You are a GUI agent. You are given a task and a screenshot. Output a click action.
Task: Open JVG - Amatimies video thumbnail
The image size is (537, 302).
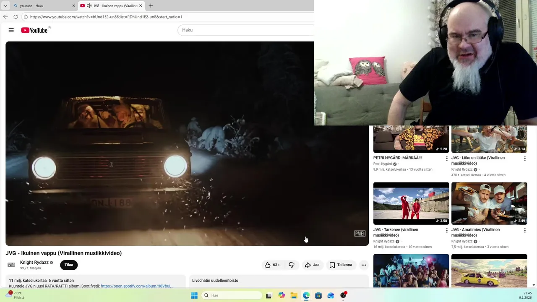[x=489, y=203]
